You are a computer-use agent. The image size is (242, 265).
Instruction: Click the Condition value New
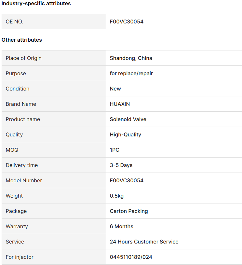[x=115, y=89]
